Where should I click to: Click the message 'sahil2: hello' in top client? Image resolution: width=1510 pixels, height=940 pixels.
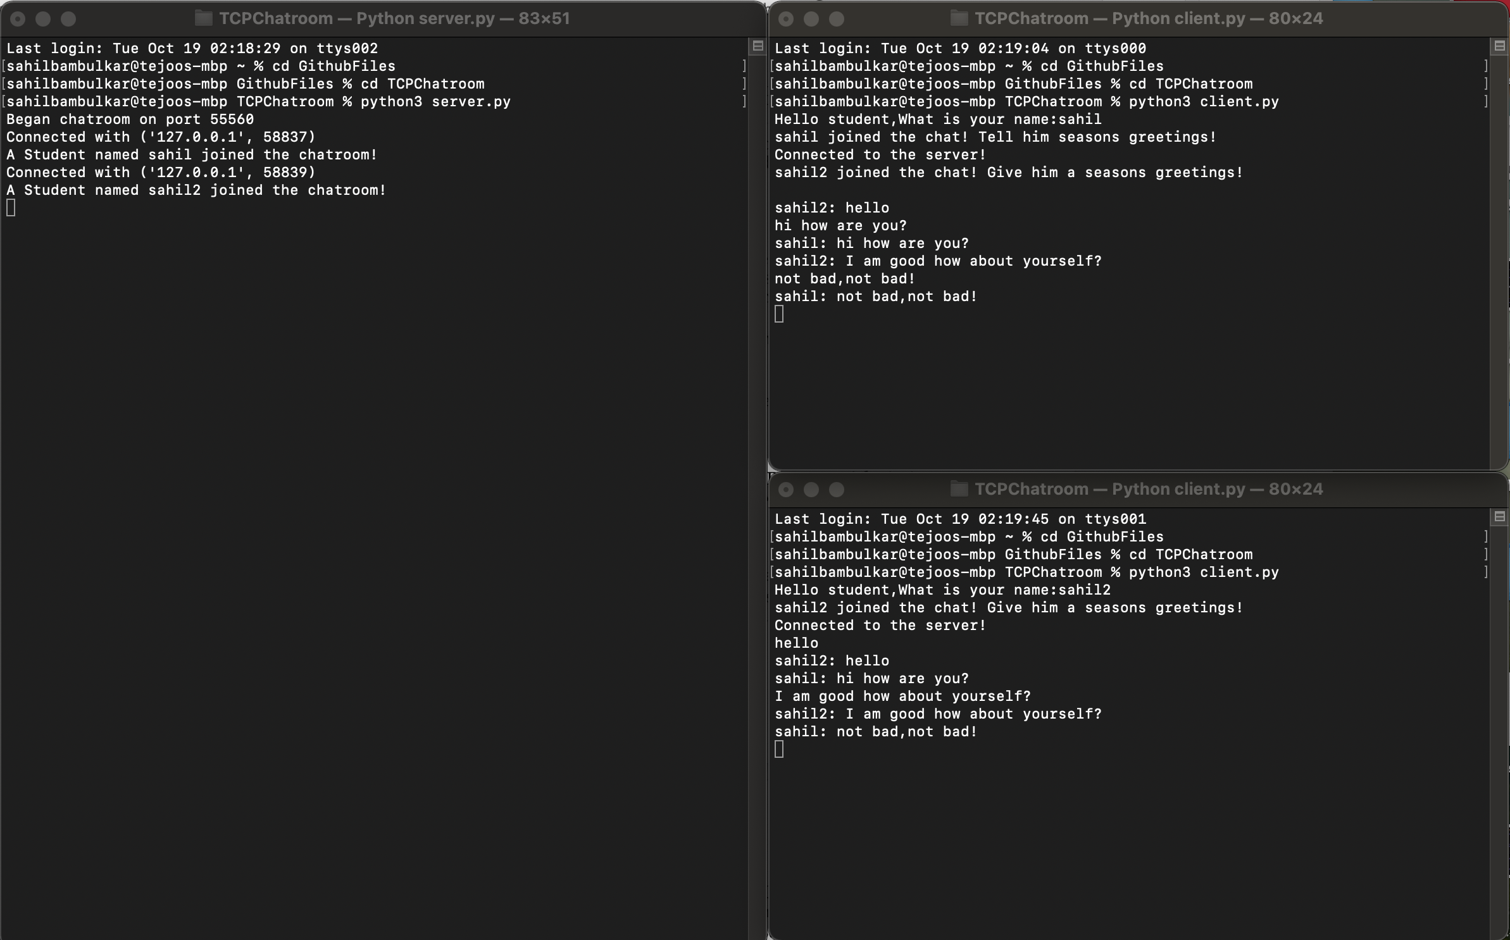tap(831, 207)
